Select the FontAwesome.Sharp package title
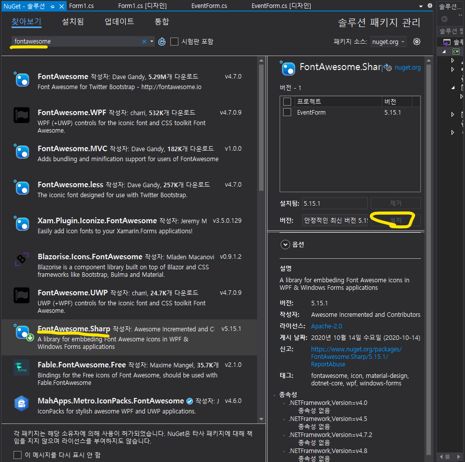This screenshot has height=462, width=465. click(x=74, y=329)
